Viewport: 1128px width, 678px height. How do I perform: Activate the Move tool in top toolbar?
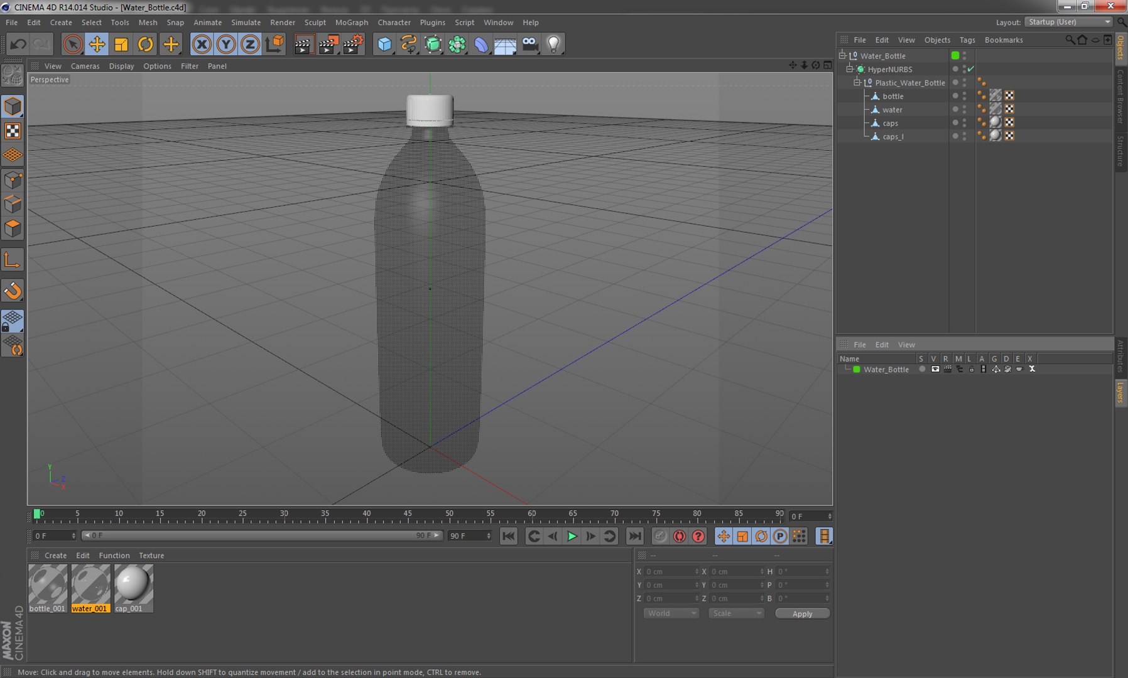pos(97,44)
